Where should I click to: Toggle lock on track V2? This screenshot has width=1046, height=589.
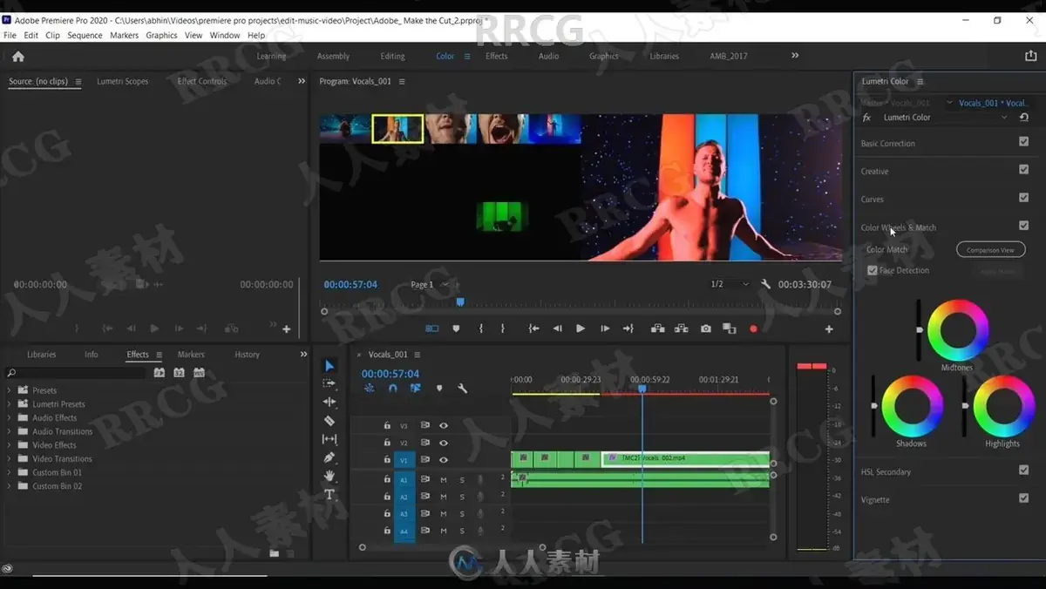(387, 443)
